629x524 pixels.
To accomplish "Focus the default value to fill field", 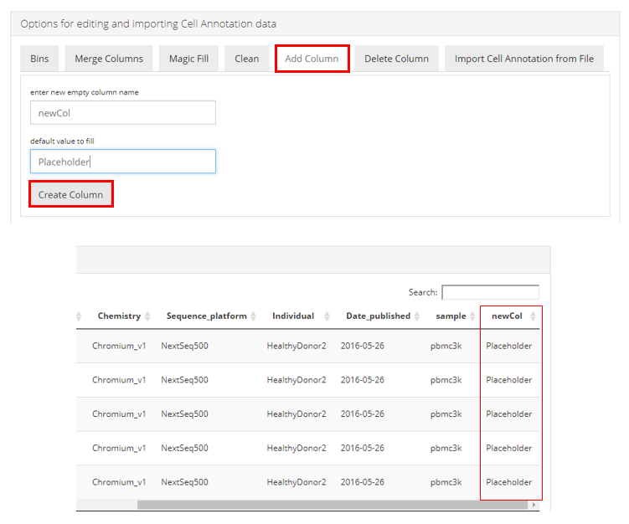I will click(123, 162).
